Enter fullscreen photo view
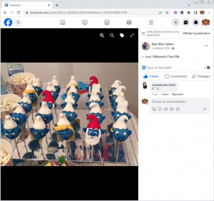 [x=132, y=35]
